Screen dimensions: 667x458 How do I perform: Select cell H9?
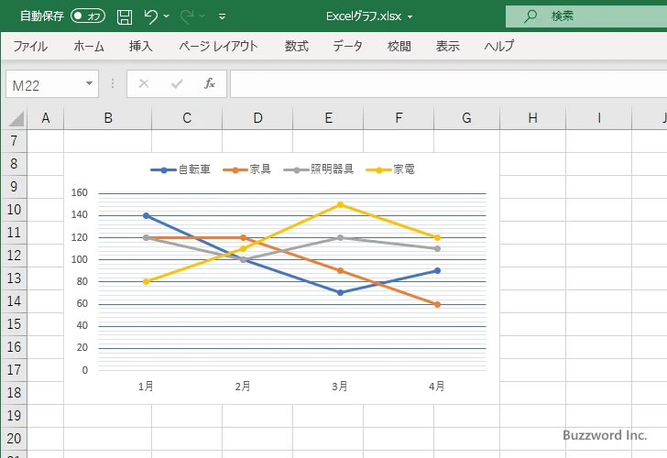point(532,187)
